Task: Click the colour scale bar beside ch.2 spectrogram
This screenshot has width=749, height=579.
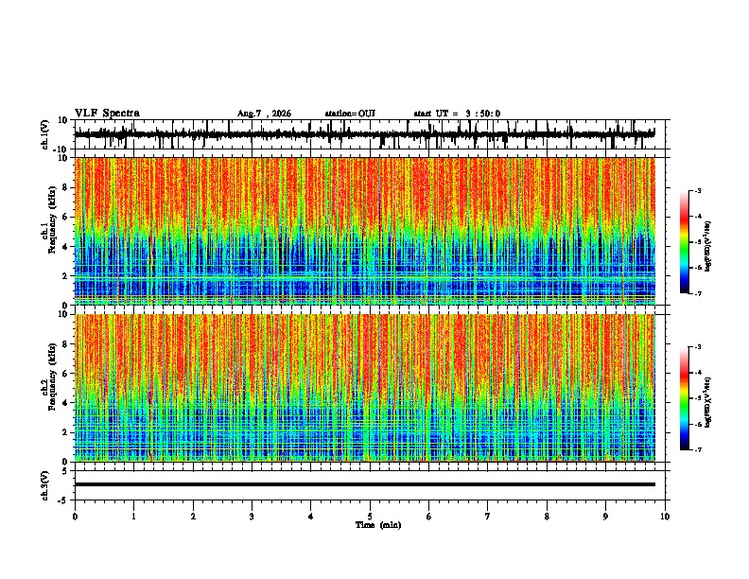Action: tap(685, 398)
